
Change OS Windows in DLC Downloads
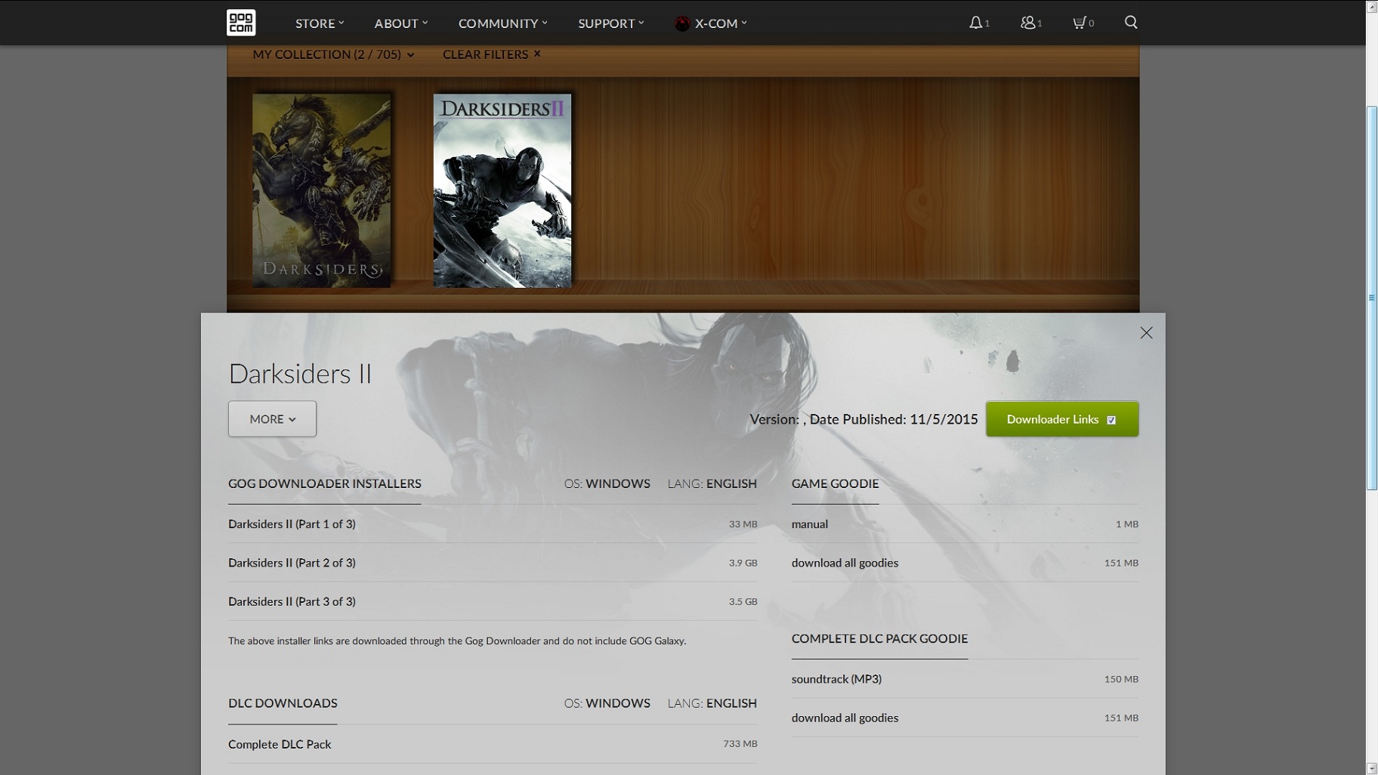point(607,703)
